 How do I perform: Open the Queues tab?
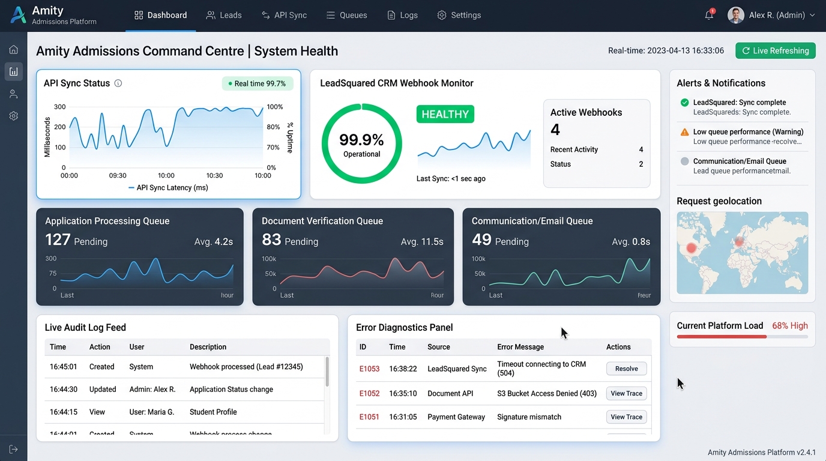[x=347, y=15]
